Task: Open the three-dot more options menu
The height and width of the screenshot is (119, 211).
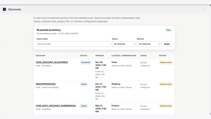Action: (204, 9)
